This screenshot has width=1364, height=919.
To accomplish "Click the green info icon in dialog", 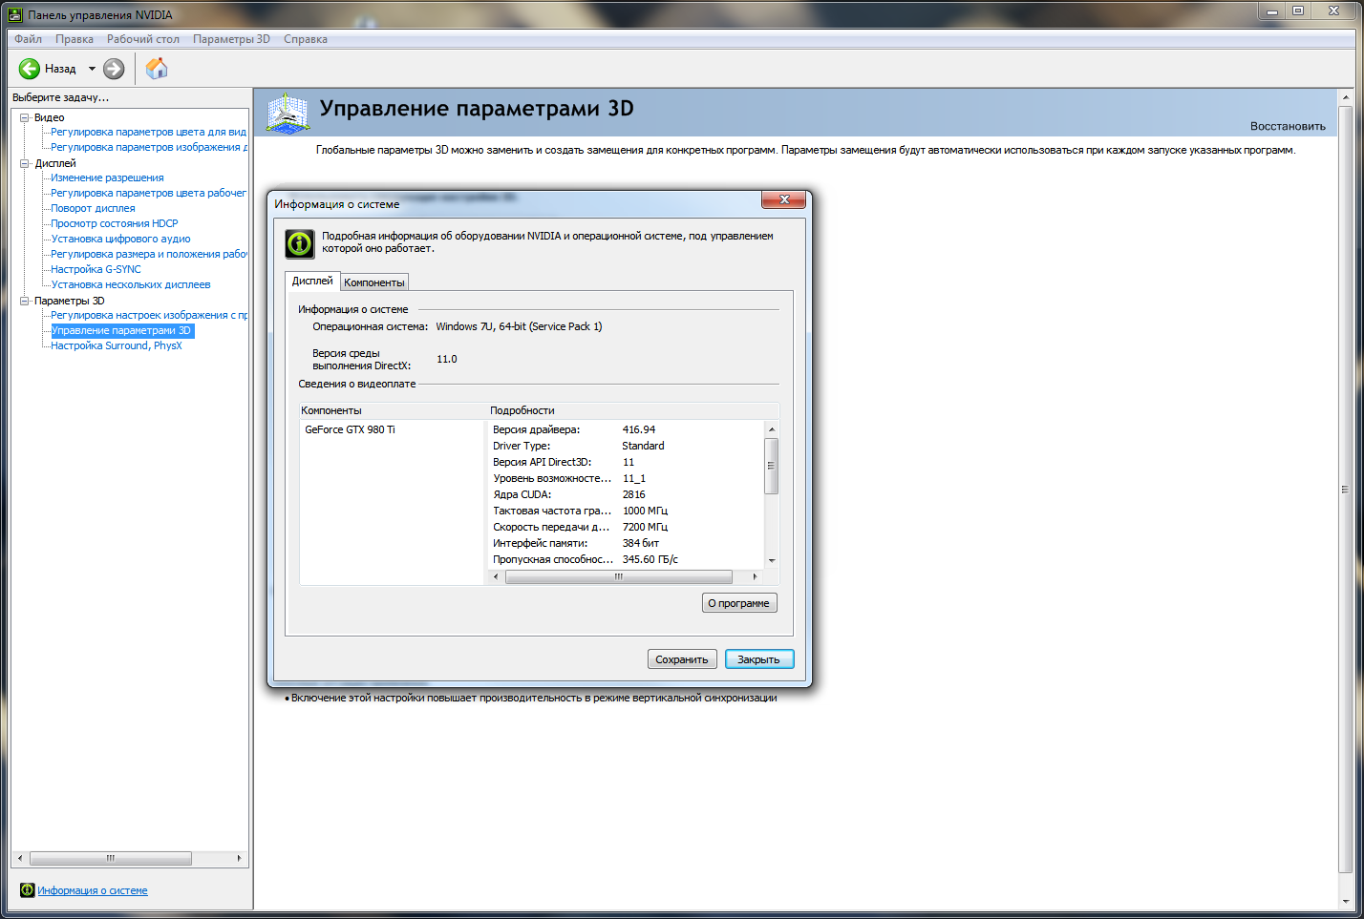I will pos(300,243).
